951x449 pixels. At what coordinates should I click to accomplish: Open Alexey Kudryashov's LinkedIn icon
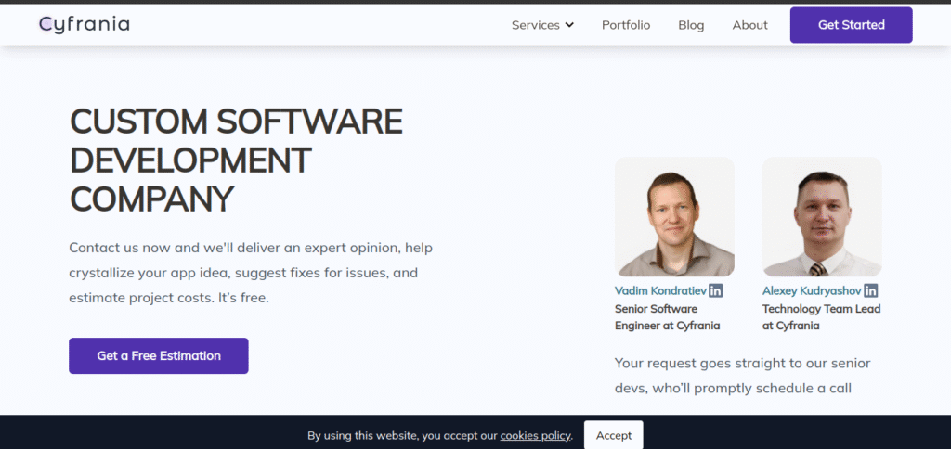[871, 290]
